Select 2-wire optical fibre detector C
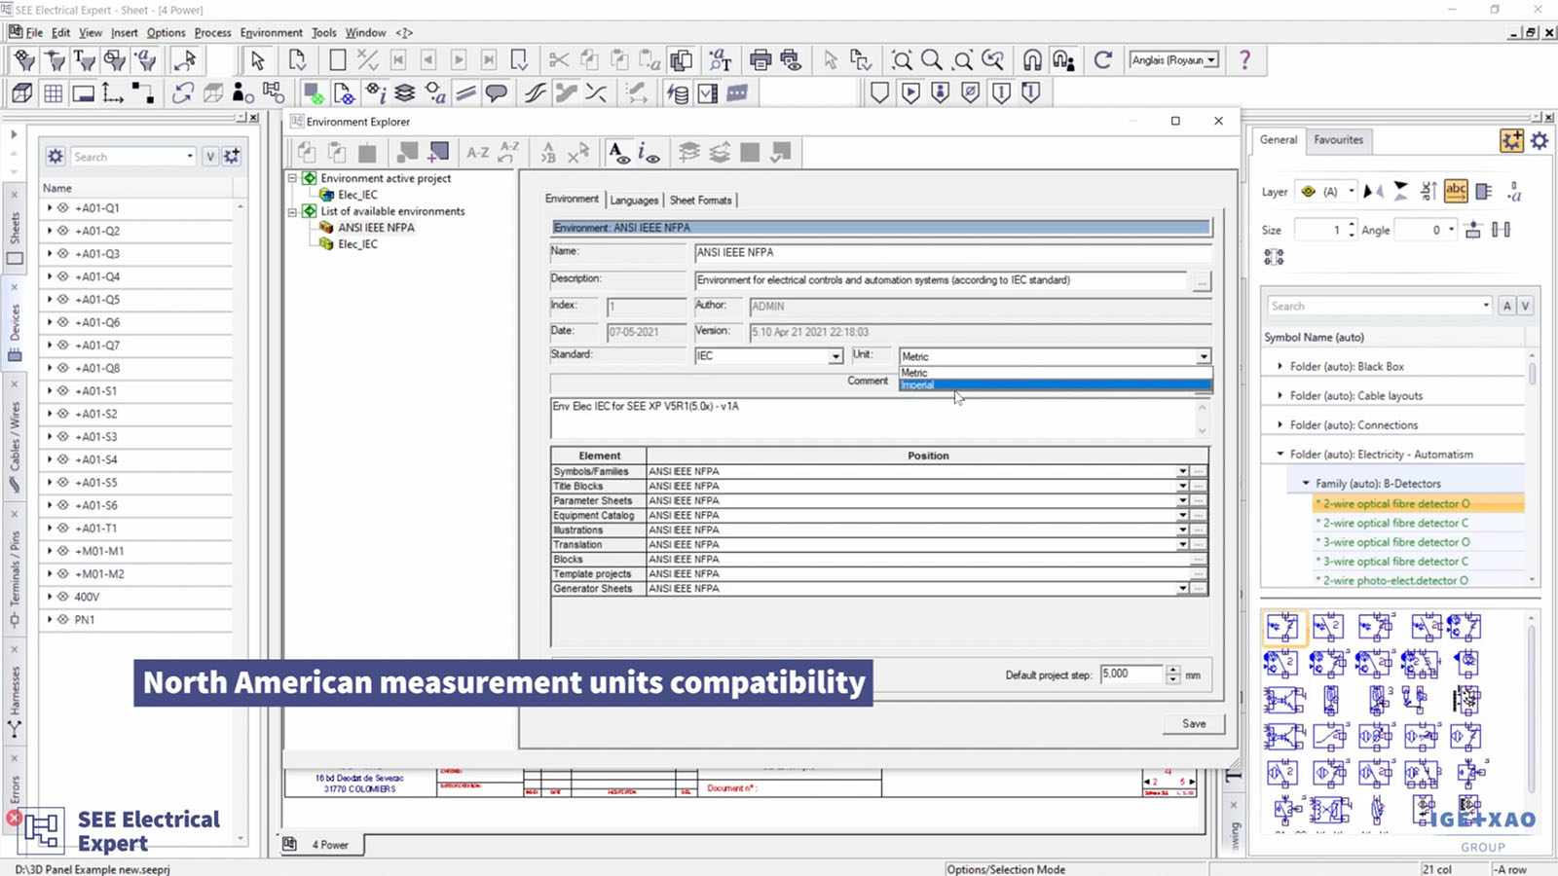Screen dimensions: 1558x876 tap(1395, 523)
